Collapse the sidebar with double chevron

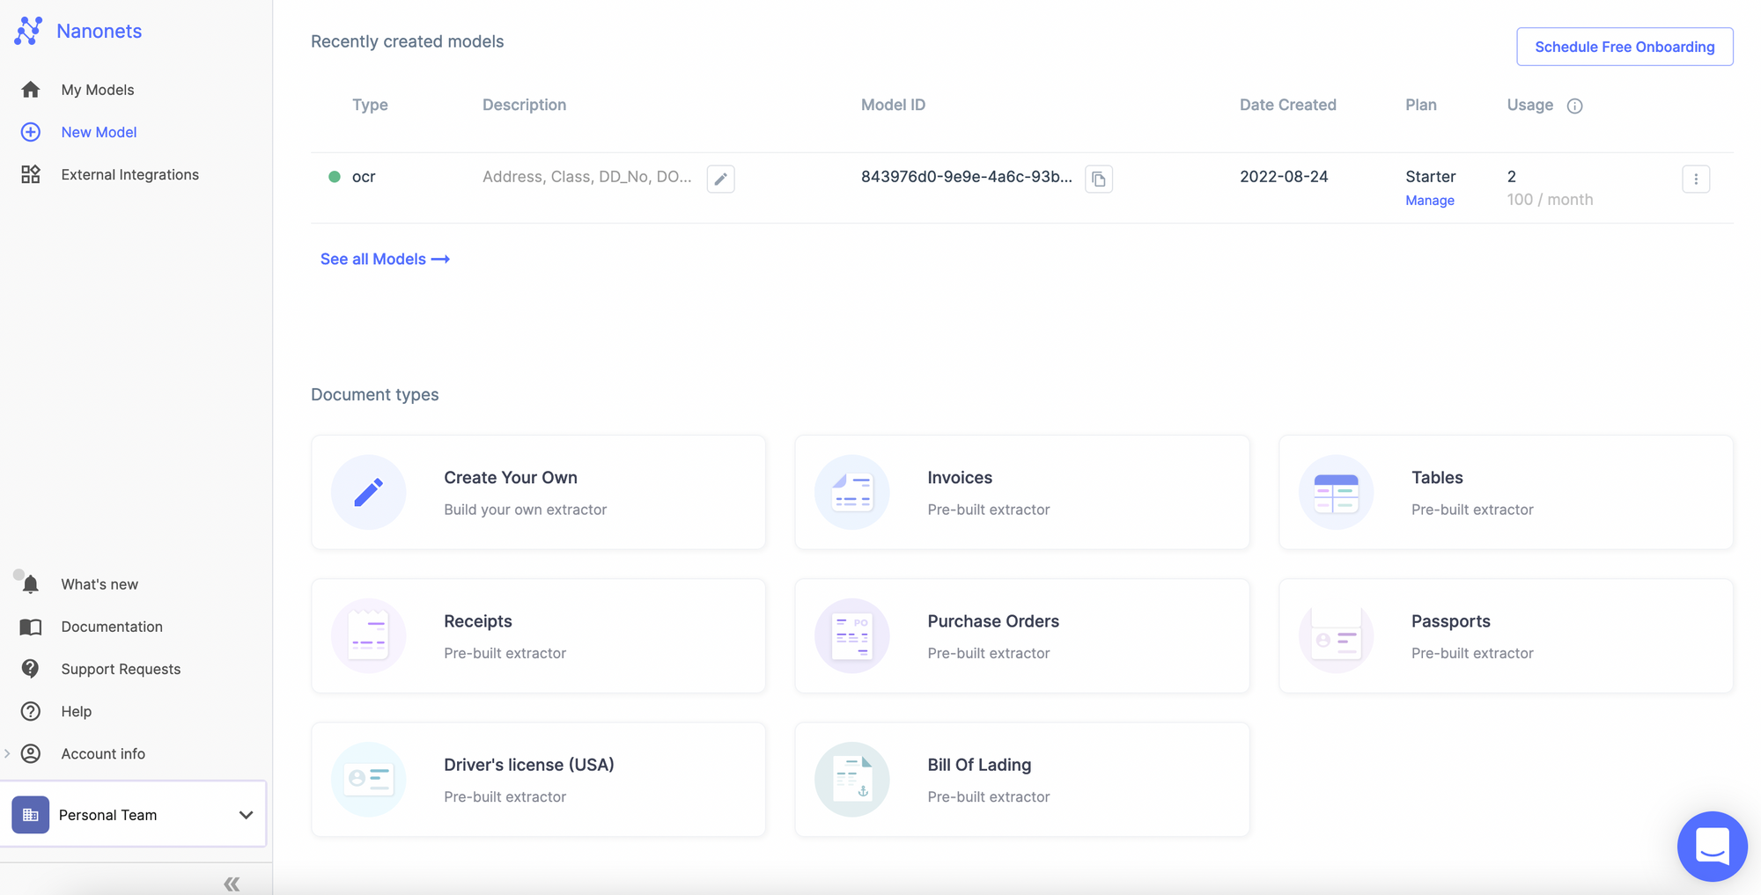coord(232,884)
